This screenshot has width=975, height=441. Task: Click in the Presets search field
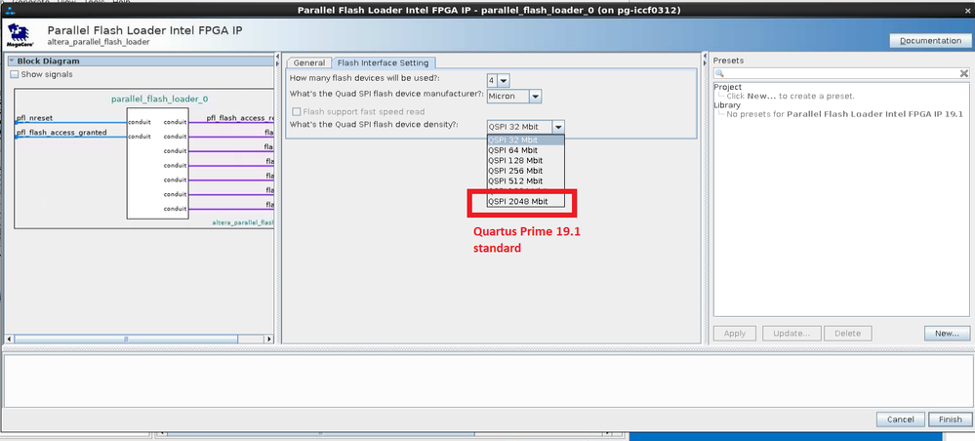click(839, 74)
